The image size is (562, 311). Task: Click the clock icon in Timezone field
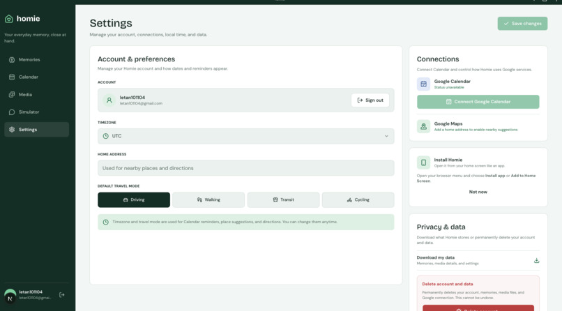point(106,136)
